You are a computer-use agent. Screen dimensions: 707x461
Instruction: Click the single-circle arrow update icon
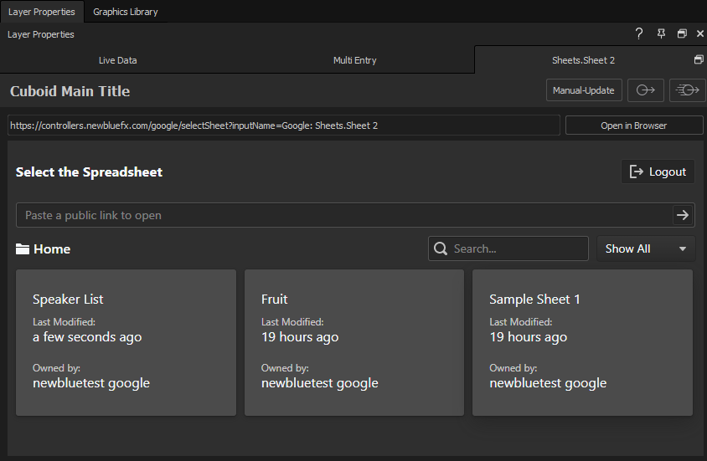click(645, 90)
